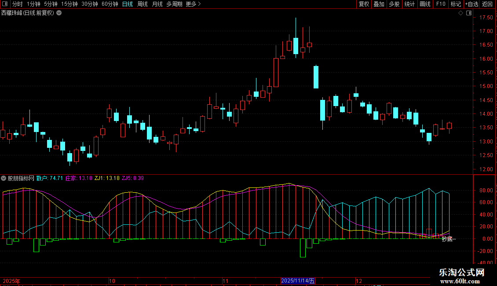Open 多周期 multi-period view
The image size is (497, 286).
pos(174,4)
